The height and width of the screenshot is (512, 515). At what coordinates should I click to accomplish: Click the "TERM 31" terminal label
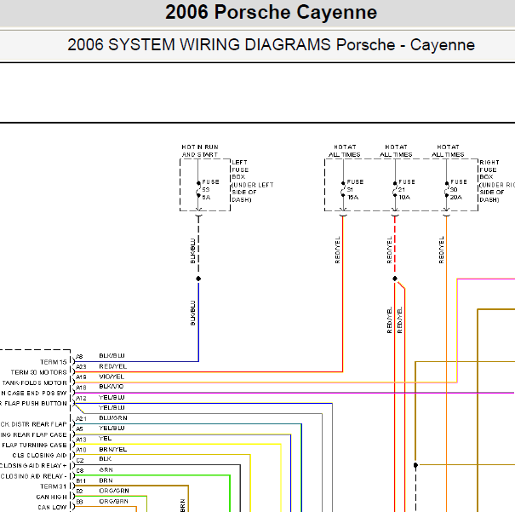click(x=54, y=486)
